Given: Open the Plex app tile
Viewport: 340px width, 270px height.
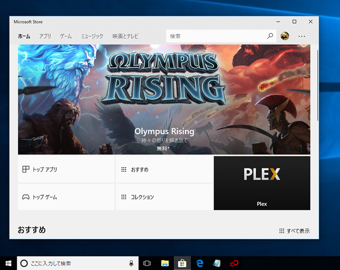Looking at the screenshot, I should (x=262, y=183).
